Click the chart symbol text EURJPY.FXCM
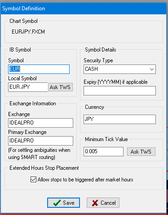Screen dimensions: 168x215 [28, 32]
